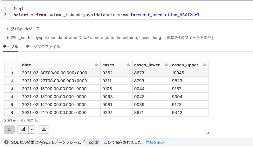253x147 pixels.
Task: Sort by the cases_upper column arrow
Action: [x=205, y=65]
